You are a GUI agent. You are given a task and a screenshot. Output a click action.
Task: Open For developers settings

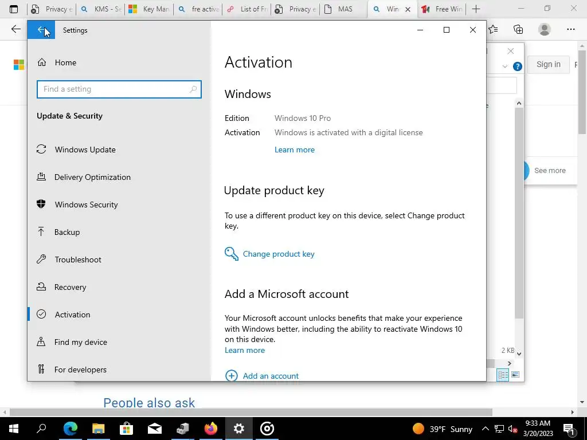(x=80, y=370)
